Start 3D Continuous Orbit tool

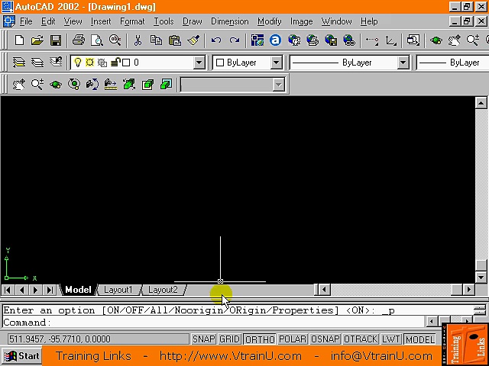[74, 85]
